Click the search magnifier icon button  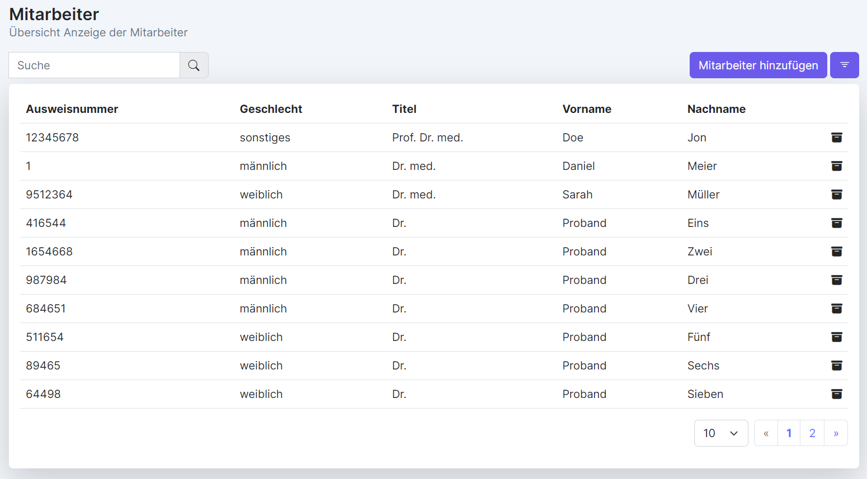click(194, 65)
